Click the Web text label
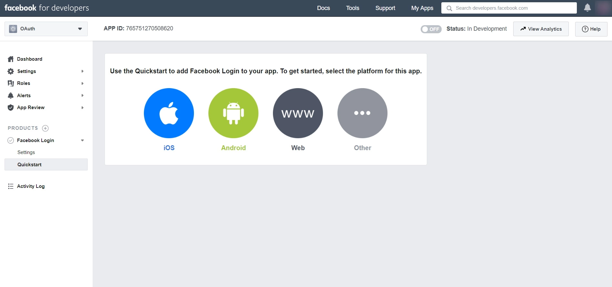612x287 pixels. tap(298, 148)
